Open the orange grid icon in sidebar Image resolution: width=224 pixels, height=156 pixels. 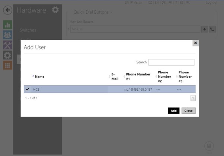click(x=7, y=65)
